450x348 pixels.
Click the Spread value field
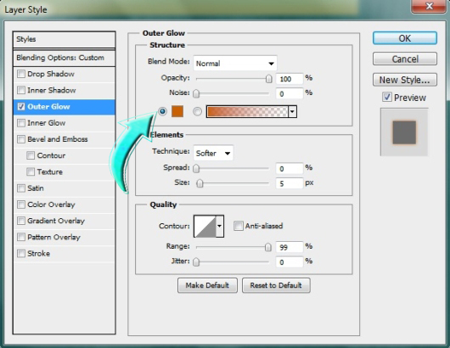290,168
